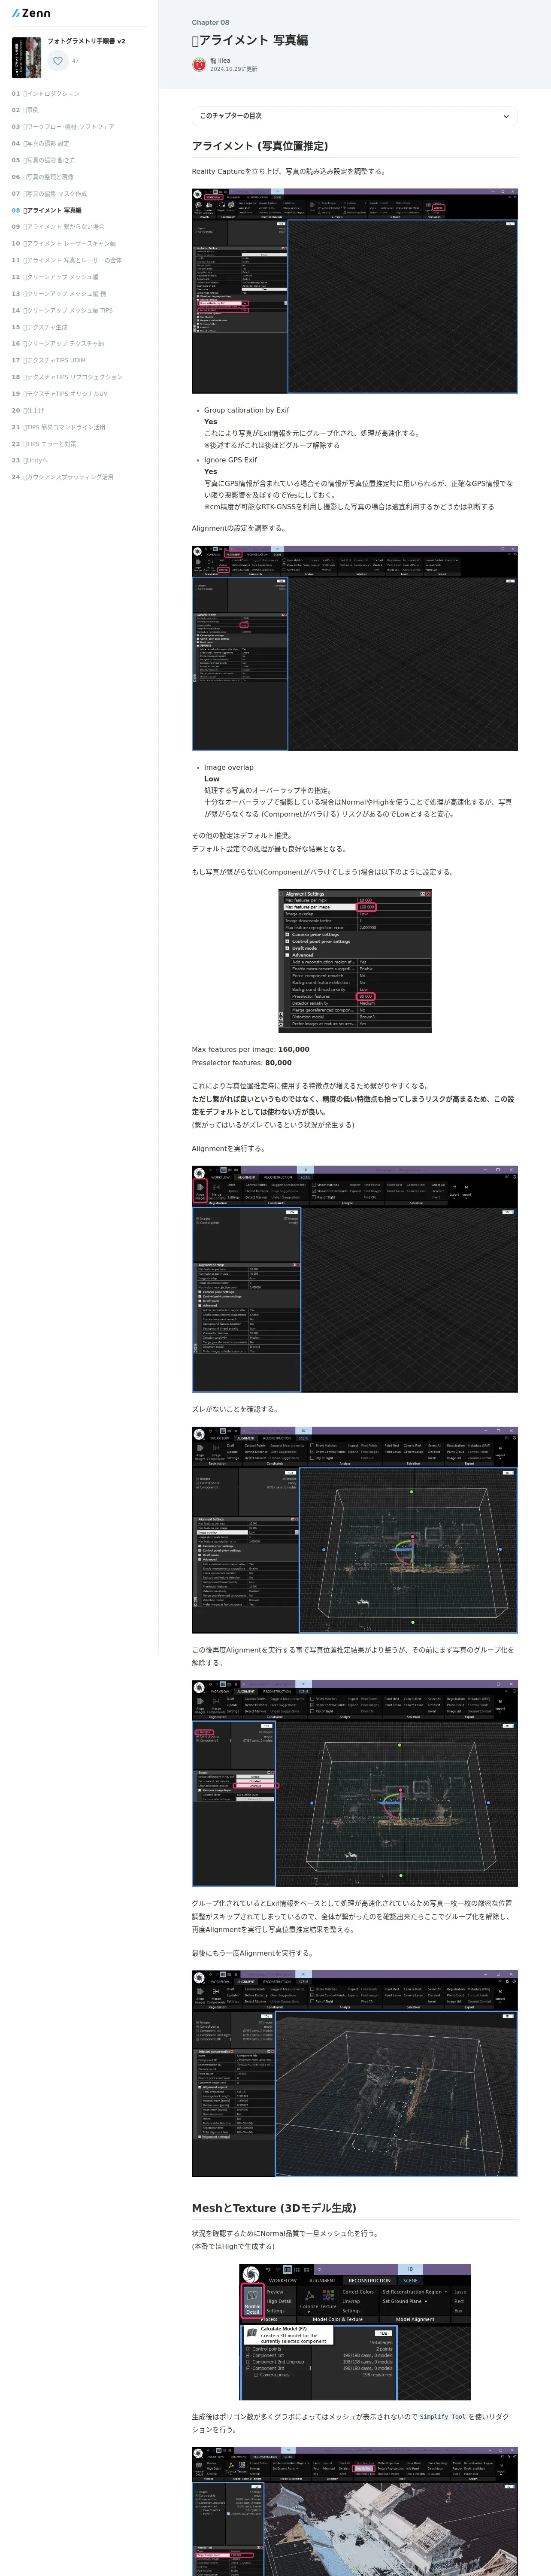The width and height of the screenshot is (551, 2576).
Task: Go to chapter 13 クリーンアップ メッシュ編 例
Action: pos(59,294)
